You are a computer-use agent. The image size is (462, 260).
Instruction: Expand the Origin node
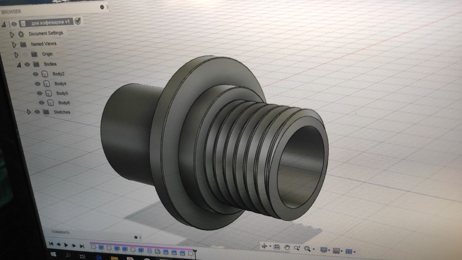coord(16,55)
